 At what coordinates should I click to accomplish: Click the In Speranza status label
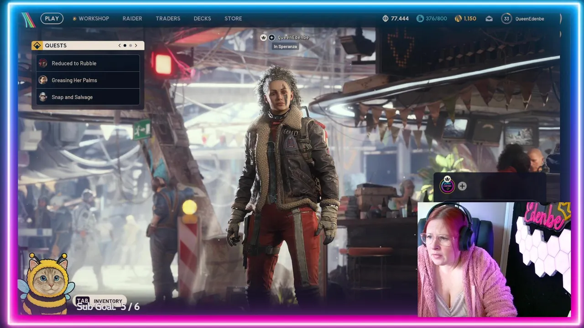[x=285, y=46]
